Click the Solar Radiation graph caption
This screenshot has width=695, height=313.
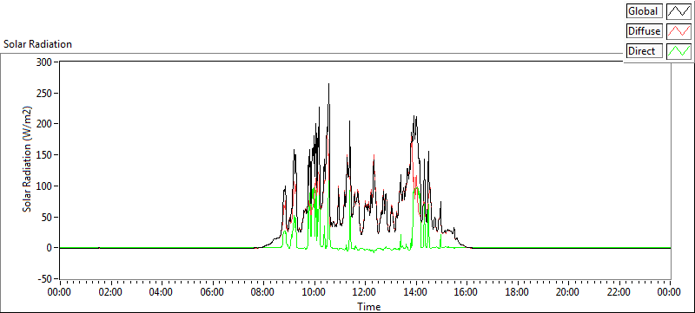pos(37,44)
